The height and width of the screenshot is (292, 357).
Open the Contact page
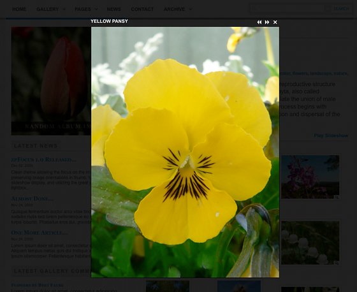point(142,9)
